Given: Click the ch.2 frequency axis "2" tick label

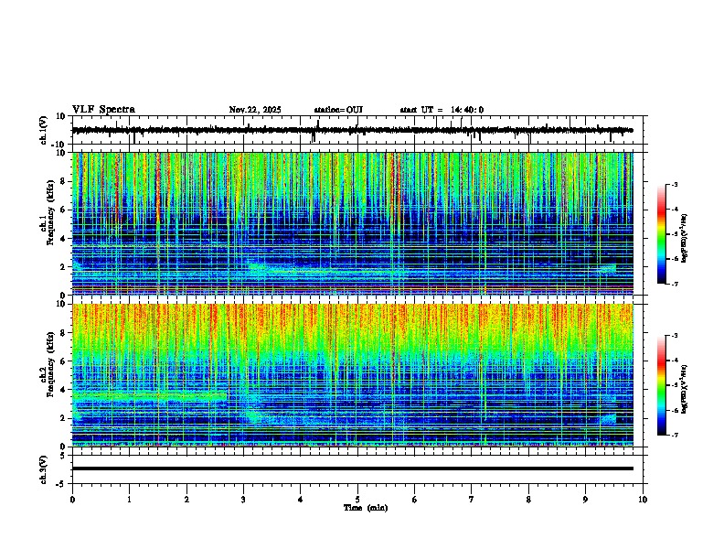Looking at the screenshot, I should pyautogui.click(x=63, y=418).
